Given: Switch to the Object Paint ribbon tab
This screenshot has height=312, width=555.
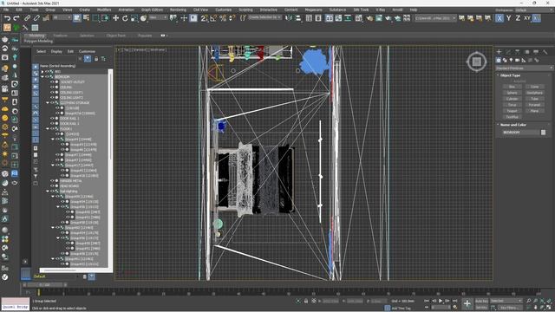Looking at the screenshot, I should (x=115, y=36).
